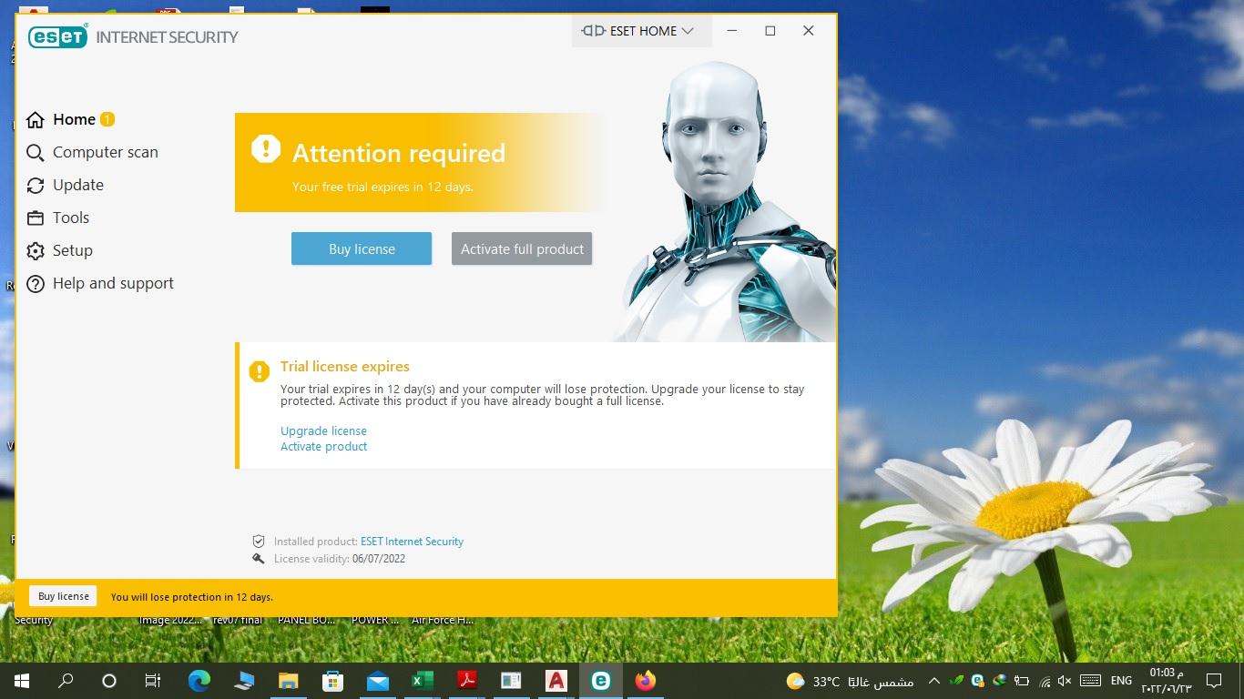Screen dimensions: 1244x699
Task: Open taskbar Search
Action: [66, 680]
